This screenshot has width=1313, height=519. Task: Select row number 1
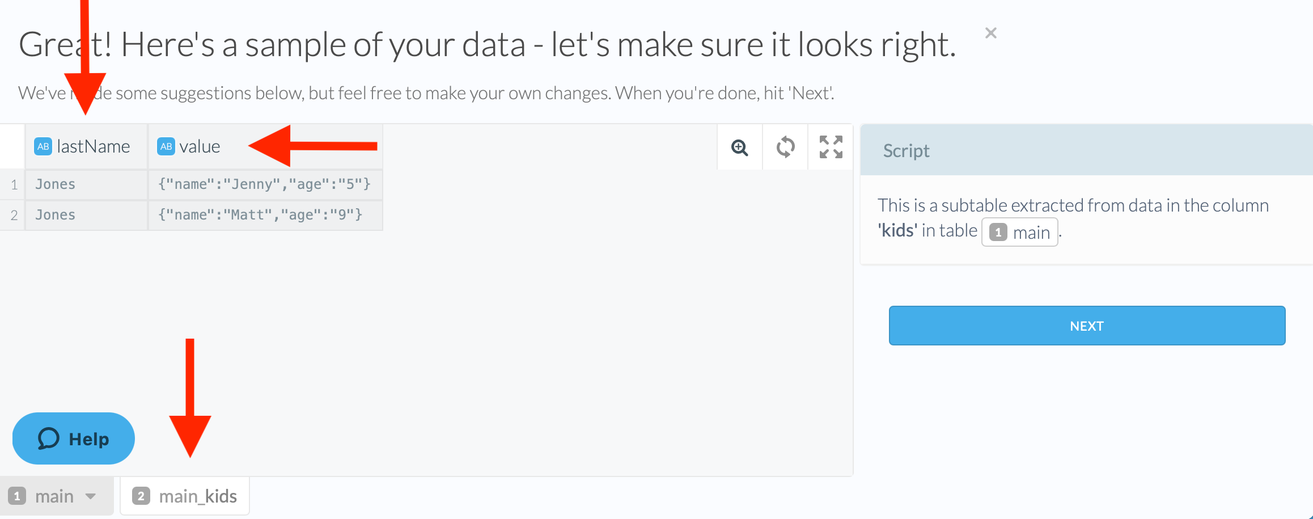(14, 184)
